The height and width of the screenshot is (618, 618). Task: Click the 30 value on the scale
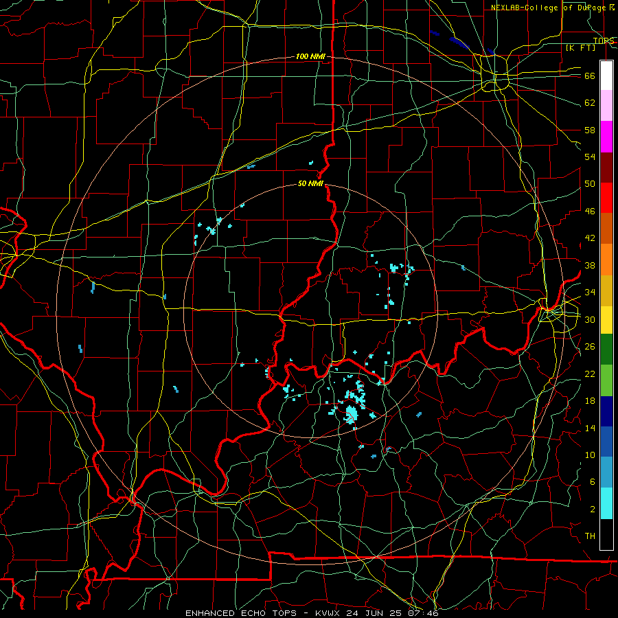[x=590, y=319]
